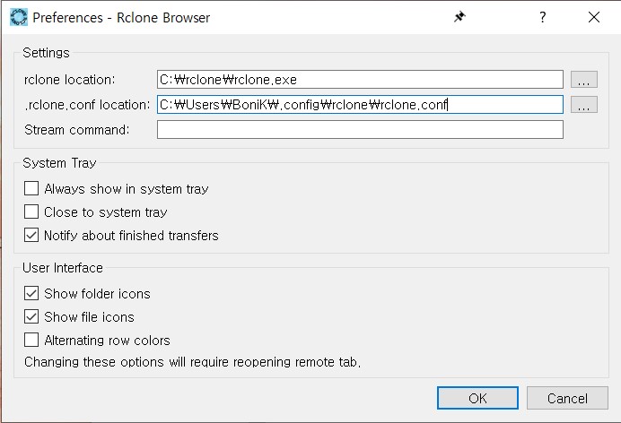Close the Preferences dialog window
621x423 pixels.
(594, 17)
